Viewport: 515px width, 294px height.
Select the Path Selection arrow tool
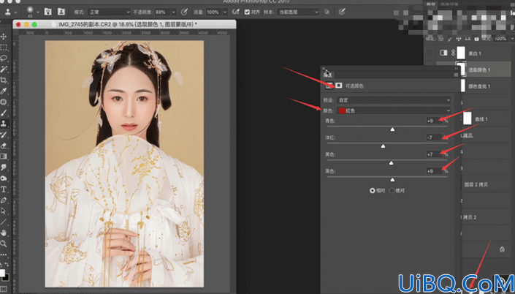[4, 211]
